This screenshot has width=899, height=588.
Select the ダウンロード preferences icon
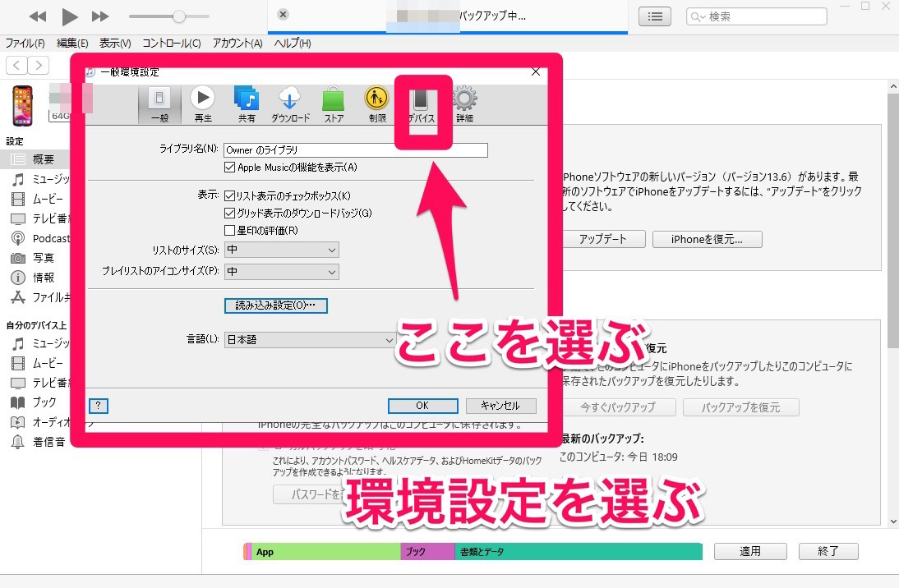coord(289,102)
